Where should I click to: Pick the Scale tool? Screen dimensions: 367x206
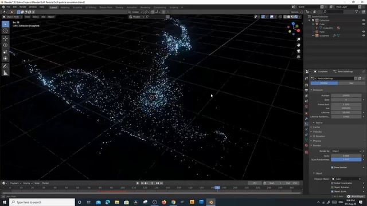pos(5,52)
